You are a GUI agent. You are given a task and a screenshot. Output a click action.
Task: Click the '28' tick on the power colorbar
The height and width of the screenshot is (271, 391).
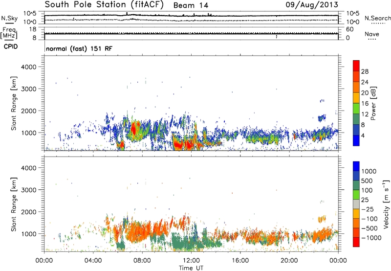365,71
